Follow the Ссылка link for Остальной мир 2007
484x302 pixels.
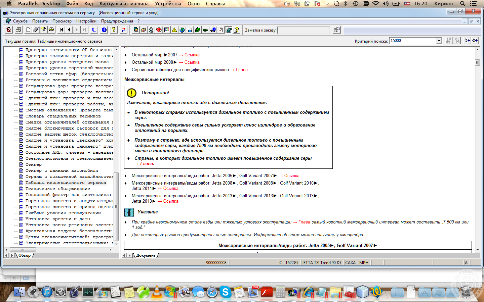pyautogui.click(x=192, y=55)
